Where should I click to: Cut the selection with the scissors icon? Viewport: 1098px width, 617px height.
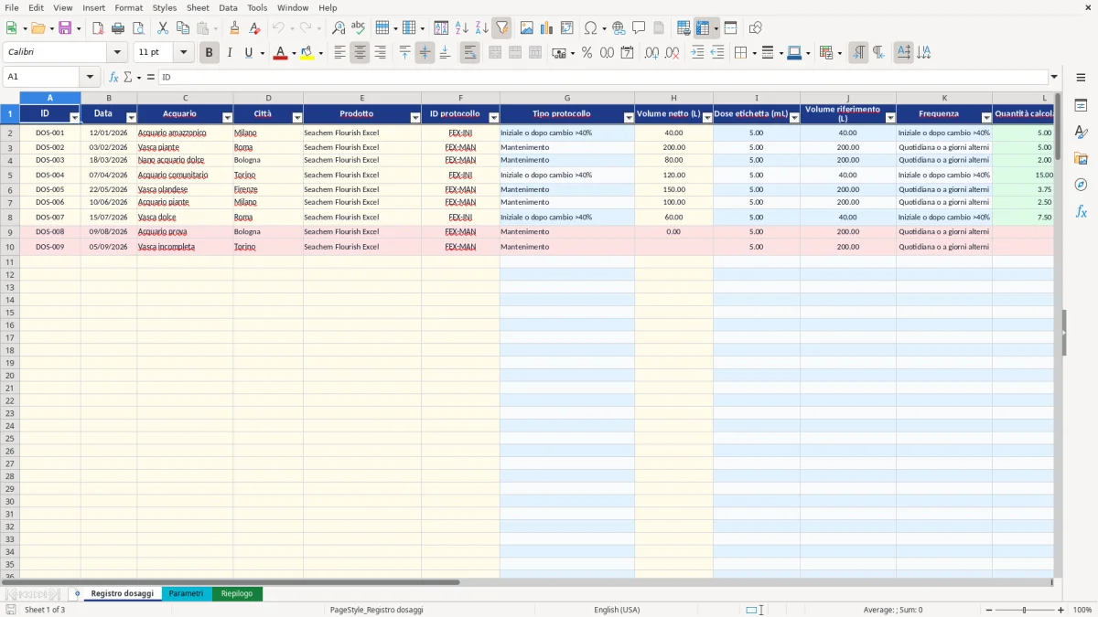(x=163, y=28)
